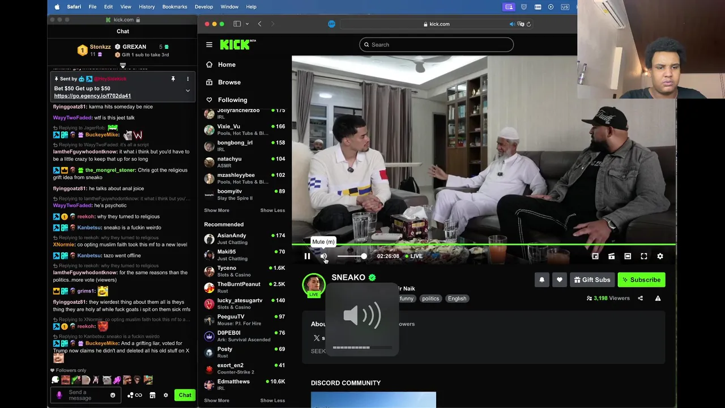The height and width of the screenshot is (408, 725).
Task: Open video player settings gear
Action: (x=660, y=256)
